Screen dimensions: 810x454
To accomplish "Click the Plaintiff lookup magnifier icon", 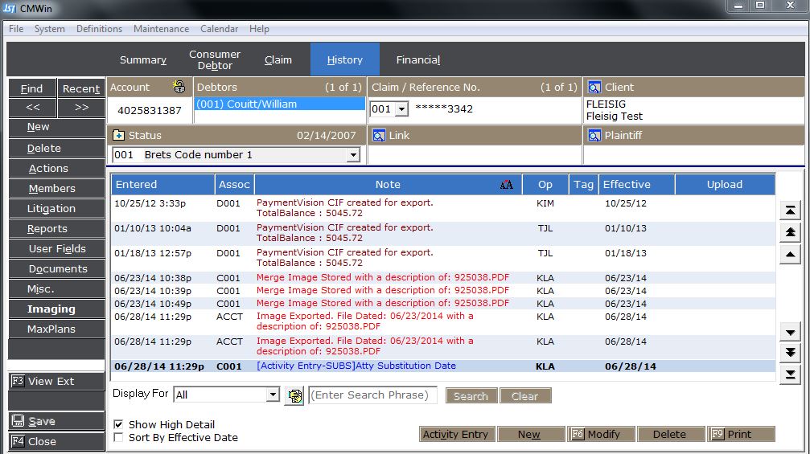I will (x=594, y=135).
